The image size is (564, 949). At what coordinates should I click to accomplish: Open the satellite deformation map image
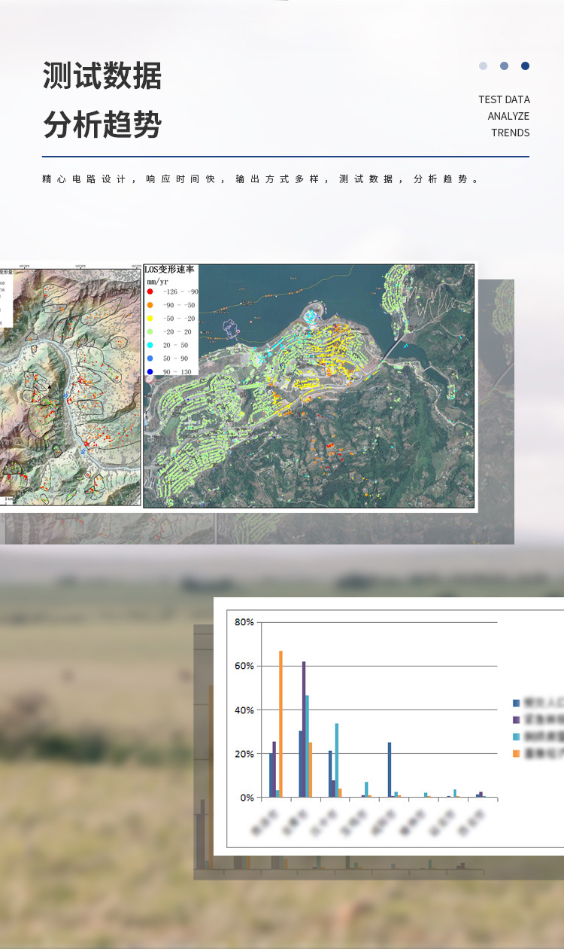tap(309, 386)
